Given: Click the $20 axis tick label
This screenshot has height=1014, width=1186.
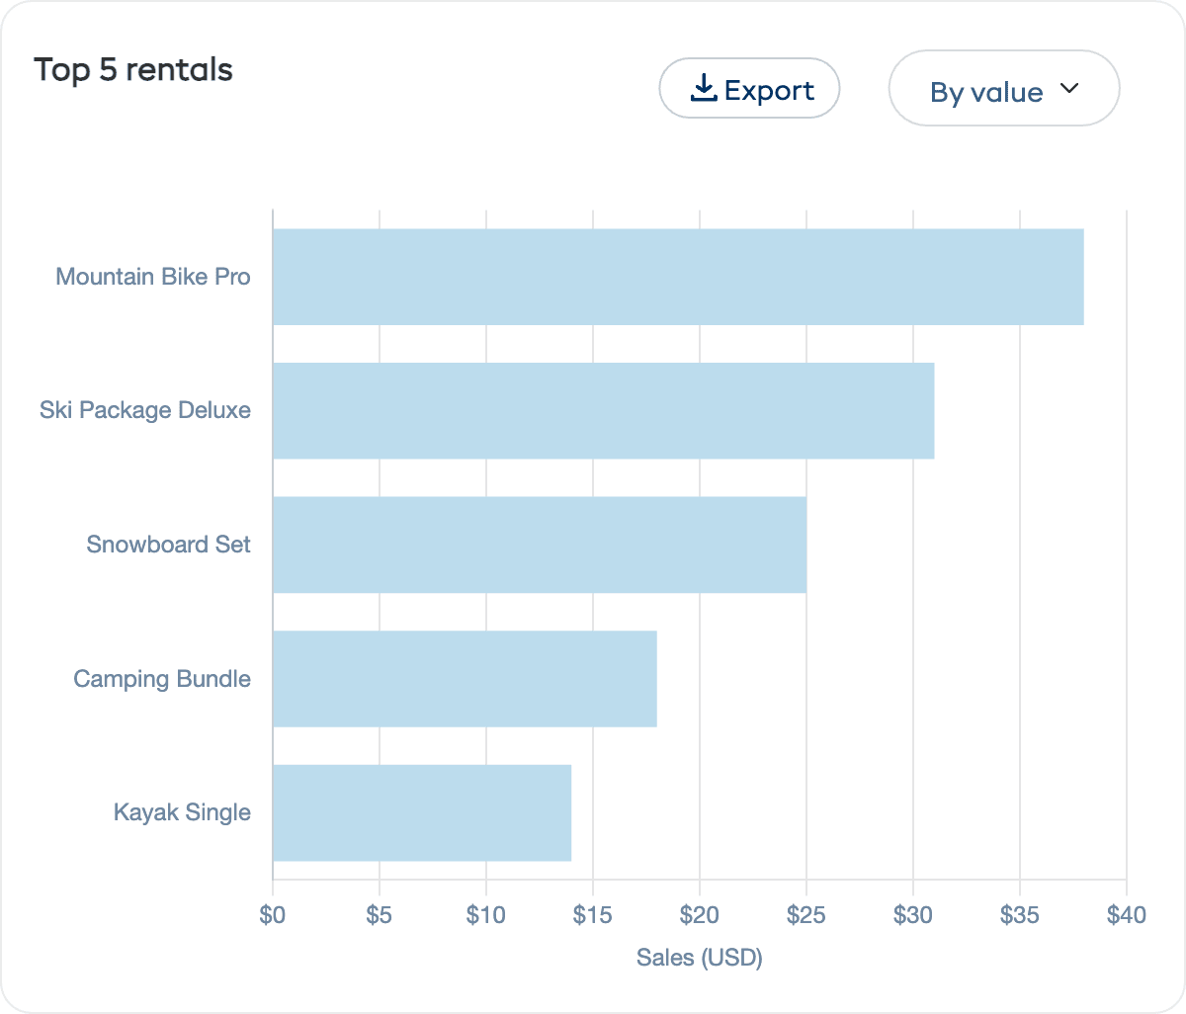Looking at the screenshot, I should 701,916.
